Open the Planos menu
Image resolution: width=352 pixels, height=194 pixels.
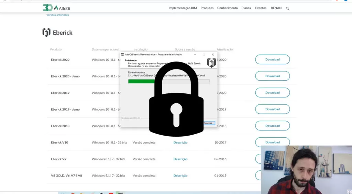[x=246, y=8]
